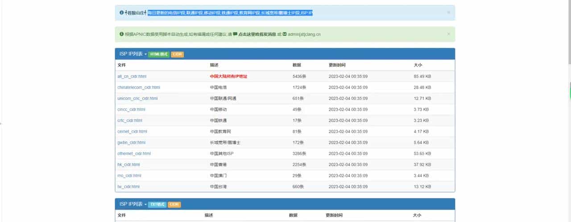This screenshot has width=571, height=222.
Task: Click 描述 column header in TXT table
Action: 209,215
